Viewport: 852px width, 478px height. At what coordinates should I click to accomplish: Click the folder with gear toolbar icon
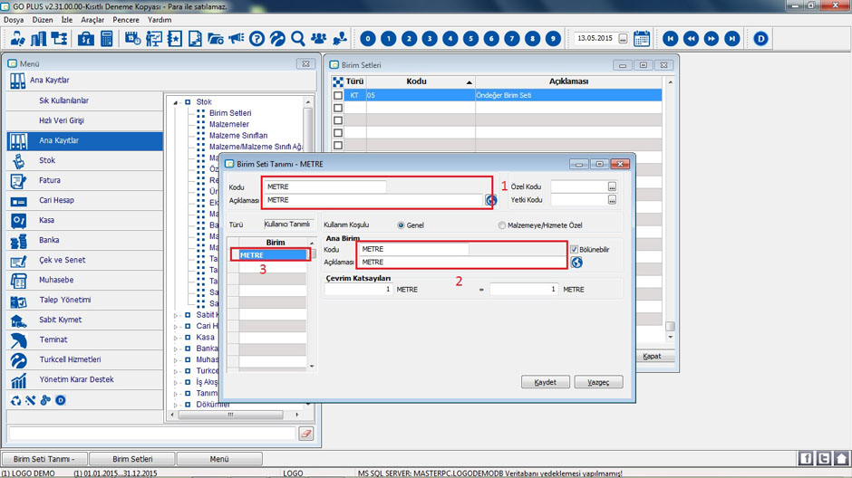coord(215,39)
